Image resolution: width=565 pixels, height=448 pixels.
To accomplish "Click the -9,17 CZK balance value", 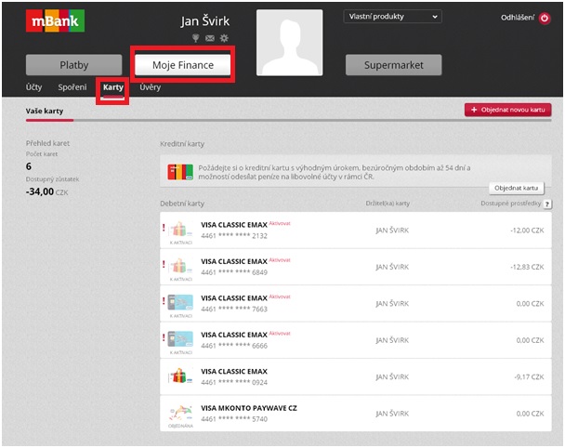I will click(x=529, y=377).
